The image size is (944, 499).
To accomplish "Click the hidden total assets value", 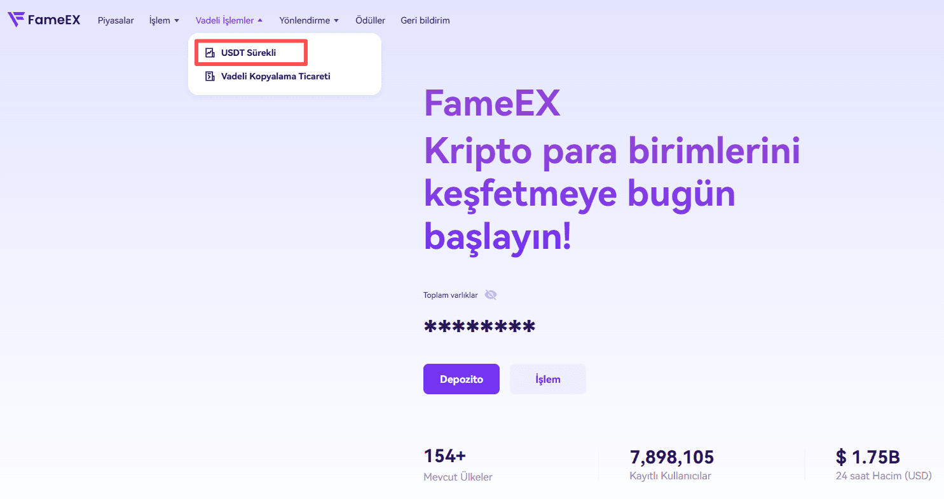I will 479,328.
